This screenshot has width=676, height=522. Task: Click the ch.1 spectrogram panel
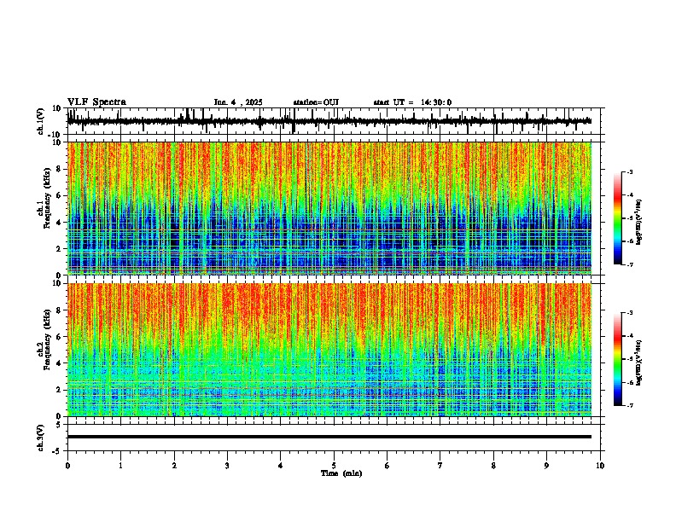[329, 208]
